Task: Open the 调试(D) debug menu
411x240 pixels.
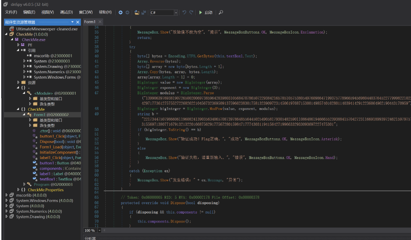Action: (x=66, y=12)
